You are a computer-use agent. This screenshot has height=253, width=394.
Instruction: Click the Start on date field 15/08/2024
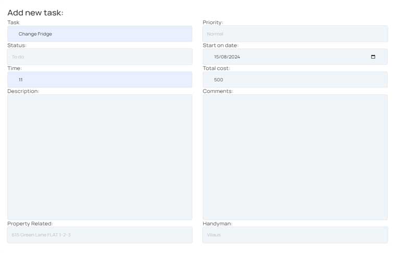pos(295,57)
